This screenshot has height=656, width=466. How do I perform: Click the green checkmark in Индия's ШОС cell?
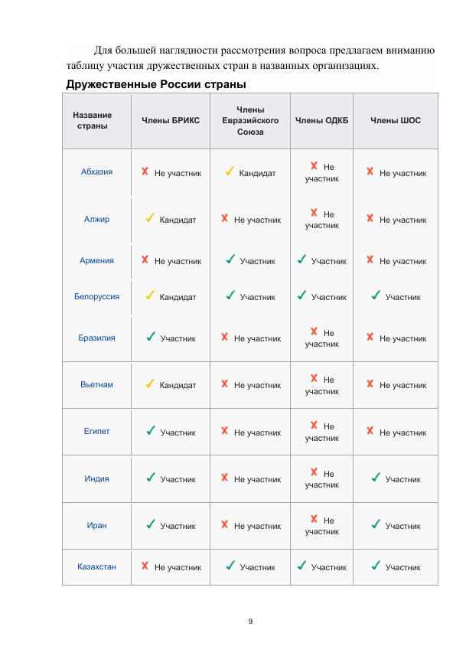pyautogui.click(x=376, y=478)
